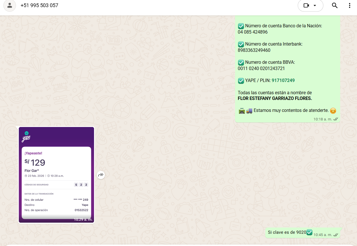Screen dimensions: 357x246
Task: Click the name FLOR ESTEFANY GARRIAZO FLORES
Action: 275,99
